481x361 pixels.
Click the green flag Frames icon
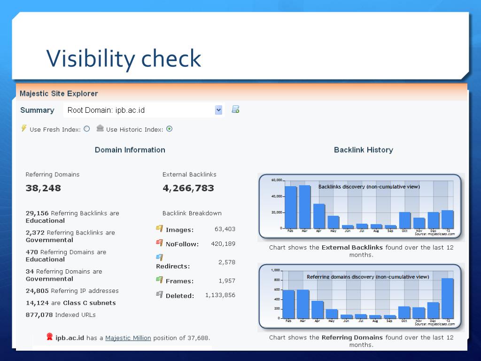tap(159, 280)
